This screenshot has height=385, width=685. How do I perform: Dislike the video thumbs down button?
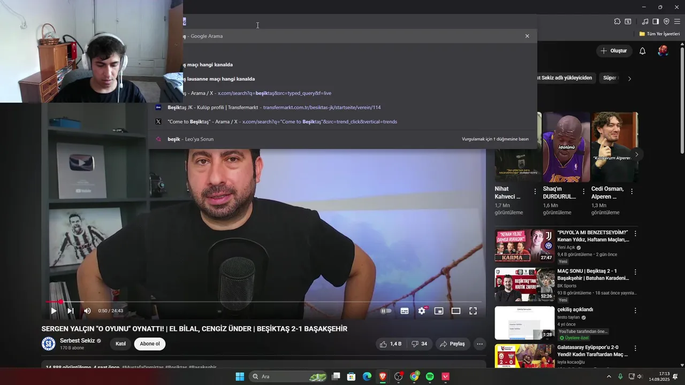[420, 344]
